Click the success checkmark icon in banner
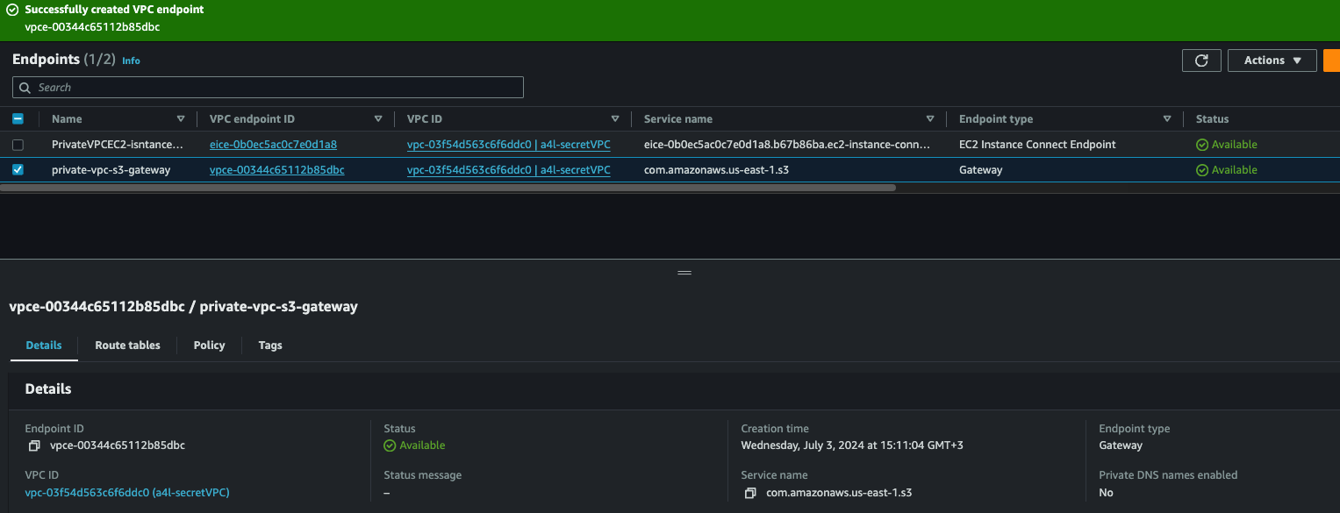 click(x=12, y=9)
